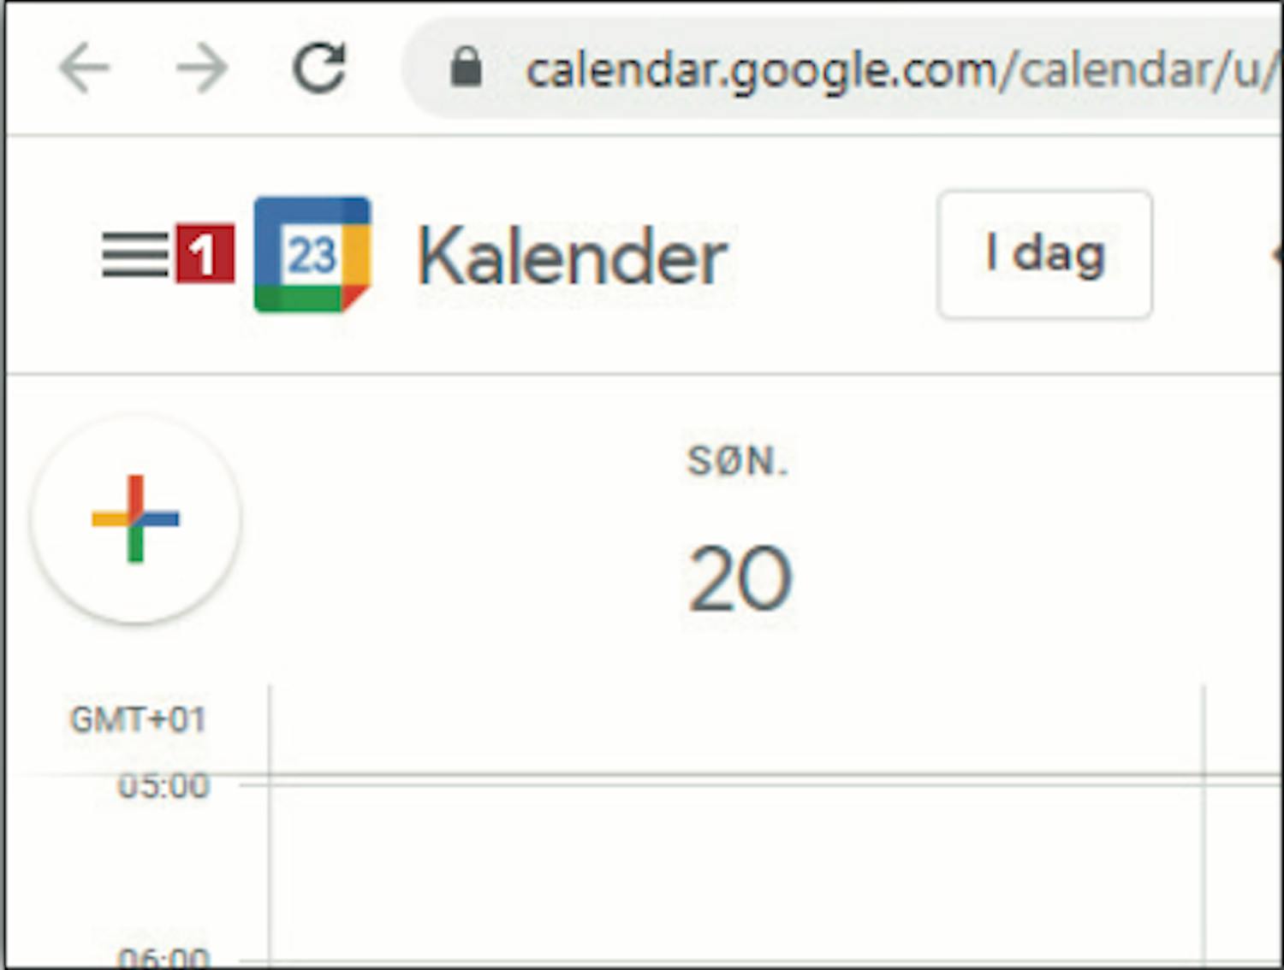The height and width of the screenshot is (970, 1284).
Task: View site information via lock icon
Action: point(466,68)
